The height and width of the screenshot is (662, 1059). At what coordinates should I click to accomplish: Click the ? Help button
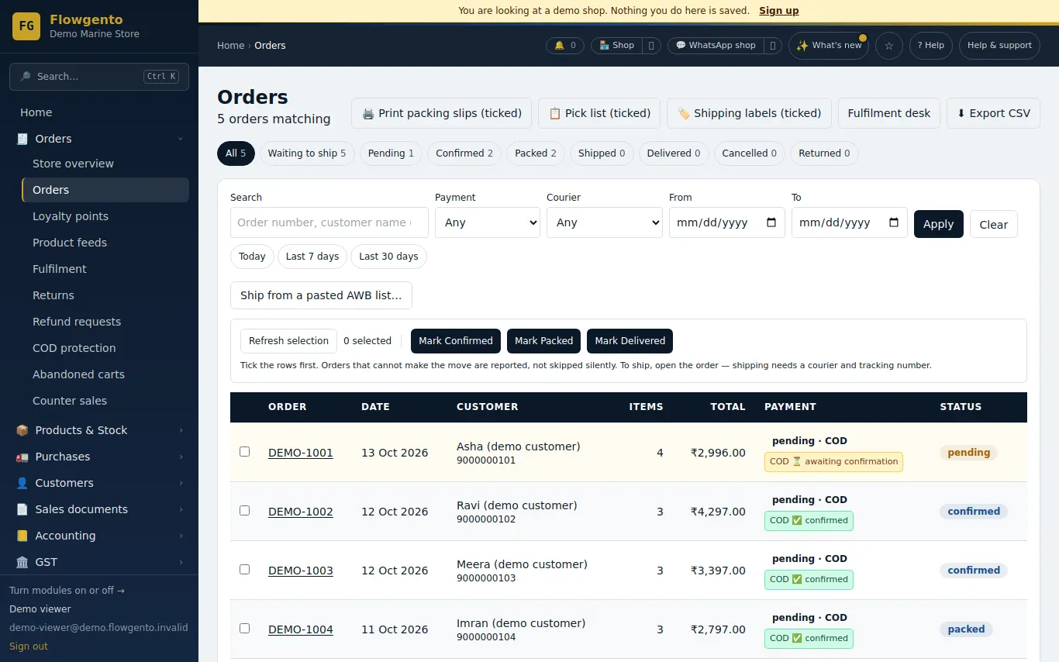click(x=930, y=46)
